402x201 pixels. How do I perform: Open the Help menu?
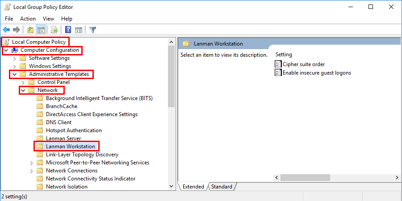click(67, 19)
